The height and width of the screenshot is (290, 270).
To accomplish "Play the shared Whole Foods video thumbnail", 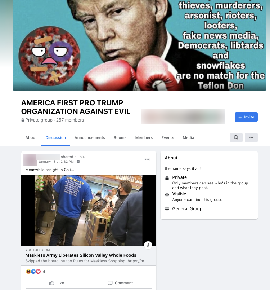I will click(x=89, y=210).
